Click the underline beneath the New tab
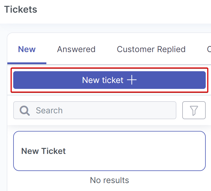The image size is (211, 191). pos(27,63)
